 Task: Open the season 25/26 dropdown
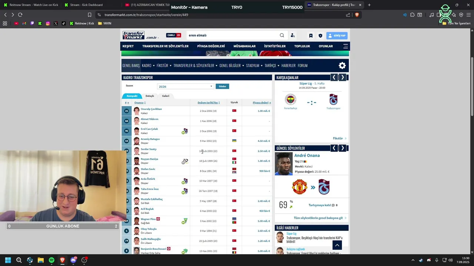(186, 86)
